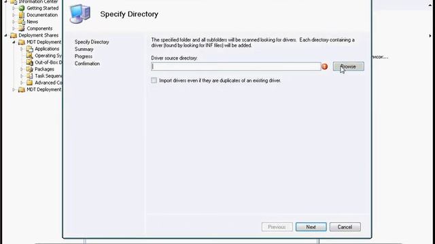
Task: Select the Task Sequences node
Action: [48, 76]
